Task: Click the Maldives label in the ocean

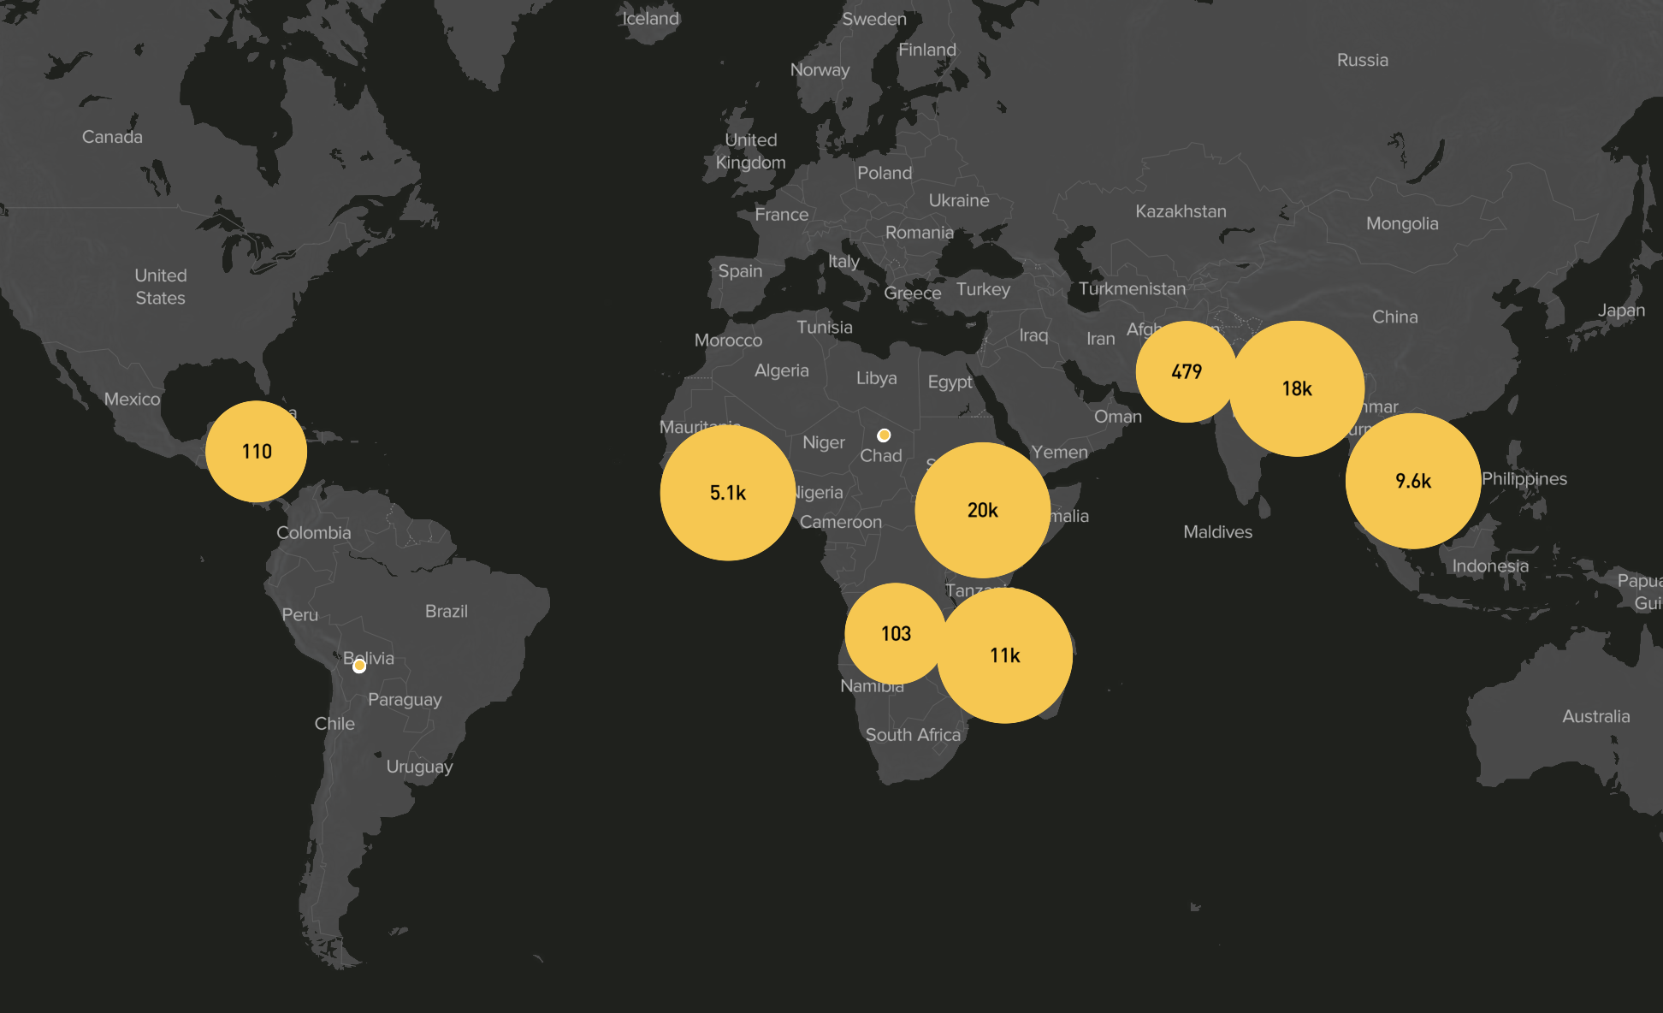Action: pos(1217,532)
